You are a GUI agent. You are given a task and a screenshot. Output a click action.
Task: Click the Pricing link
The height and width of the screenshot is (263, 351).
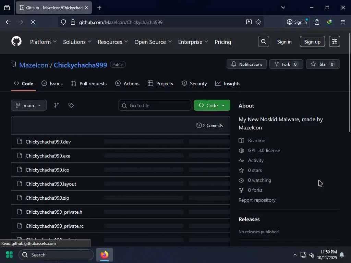point(223,42)
